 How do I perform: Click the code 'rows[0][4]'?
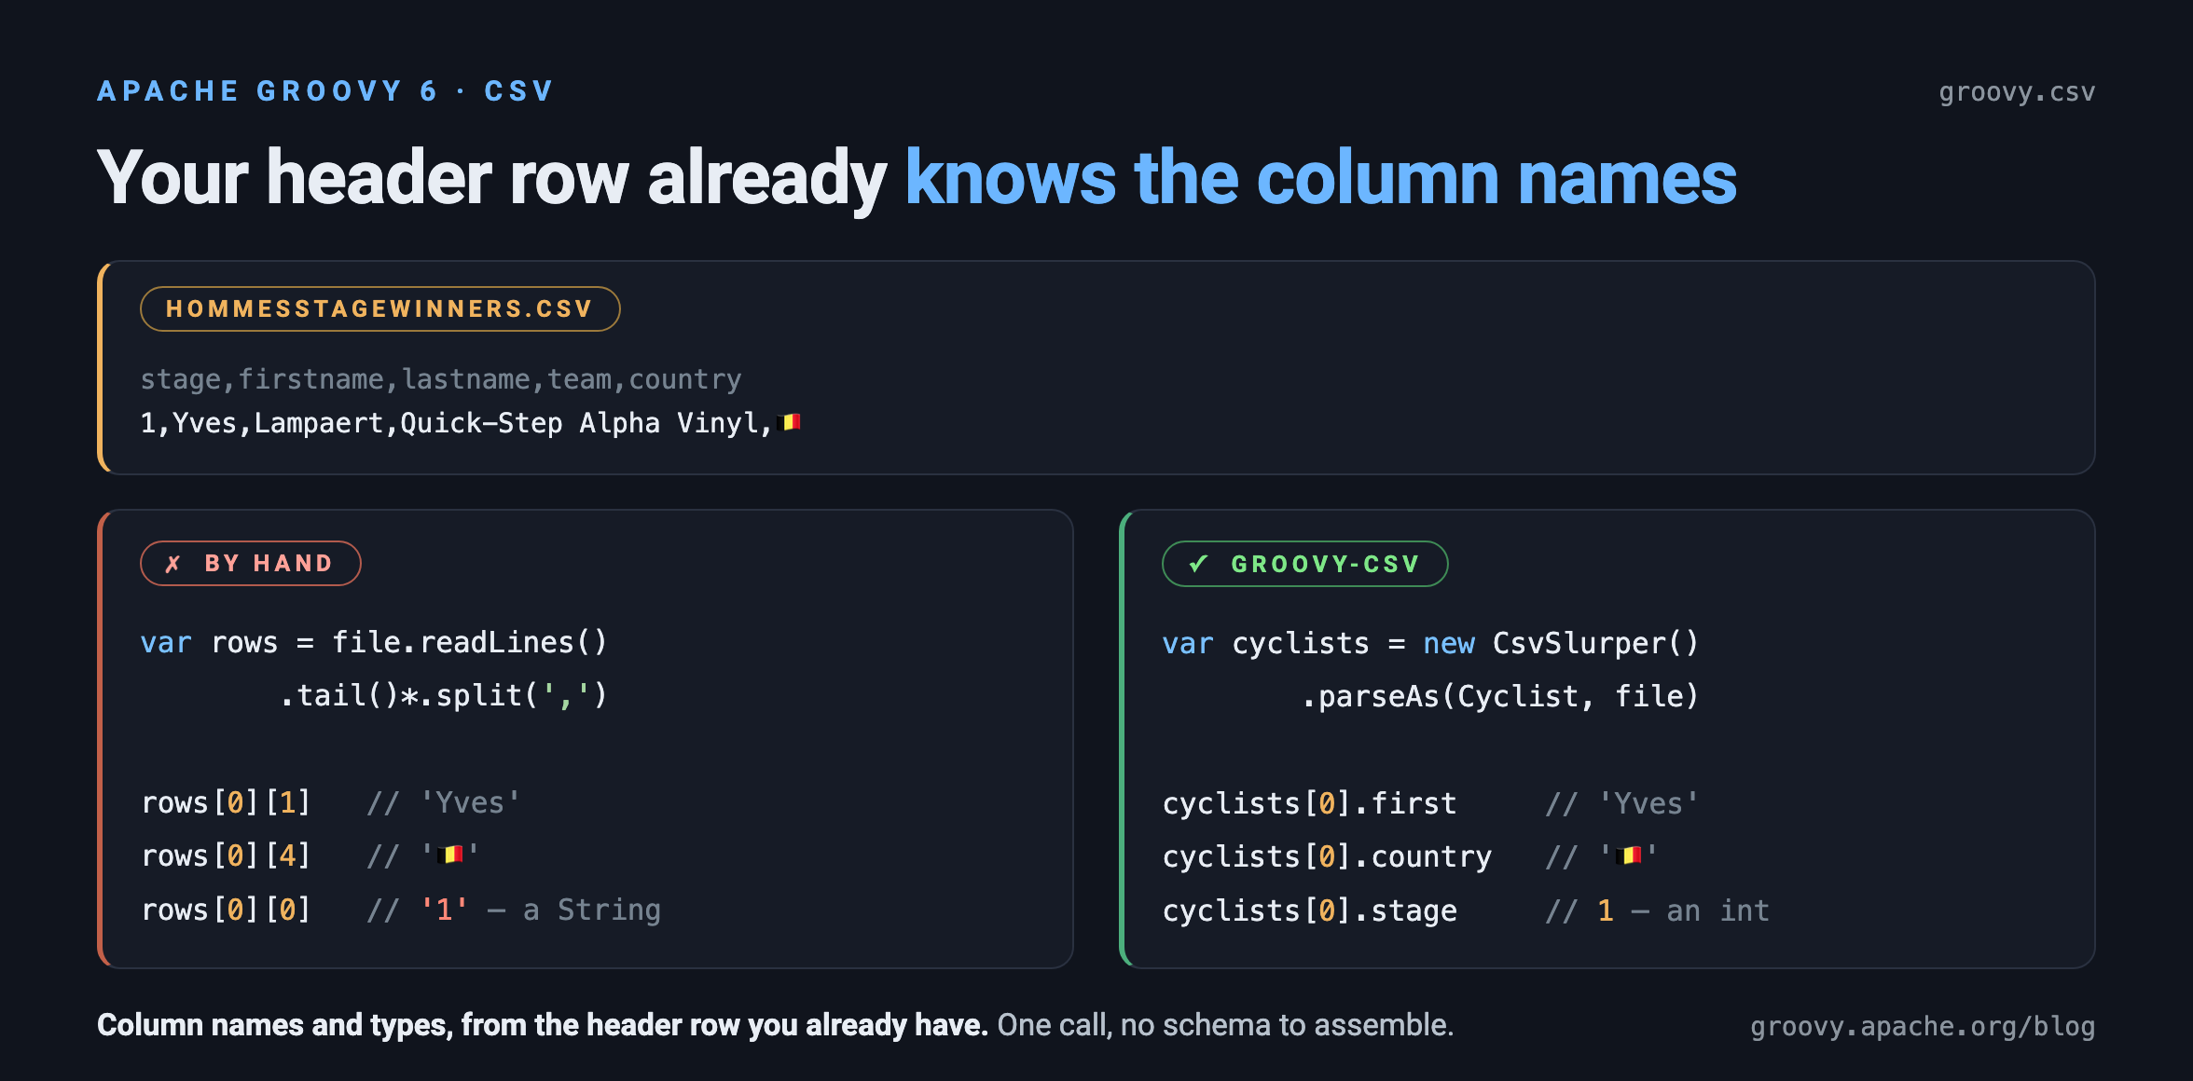point(226,855)
